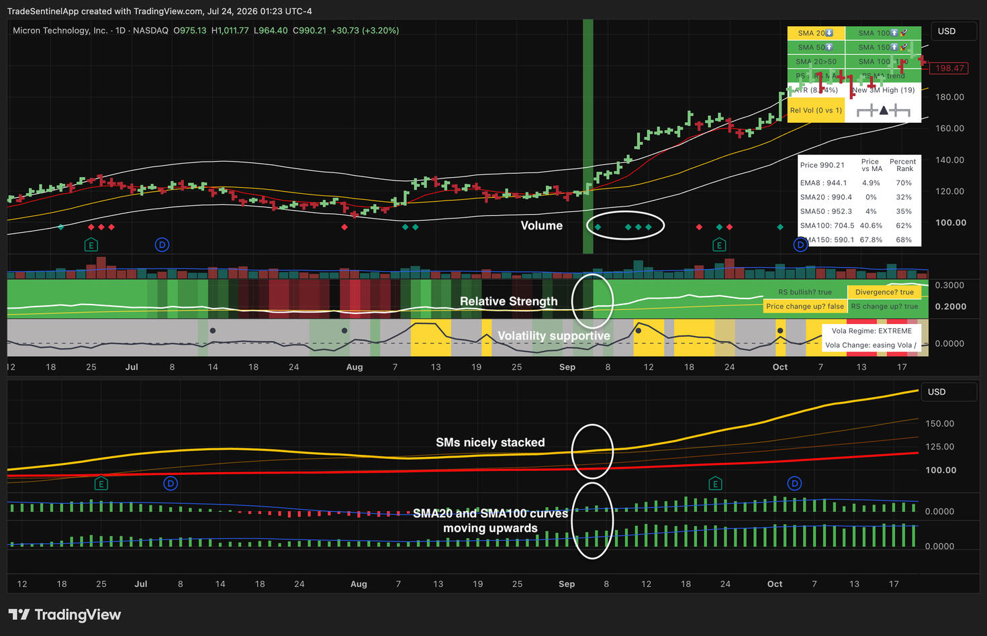
Task: Click the red 198.47 last price label
Action: (949, 68)
